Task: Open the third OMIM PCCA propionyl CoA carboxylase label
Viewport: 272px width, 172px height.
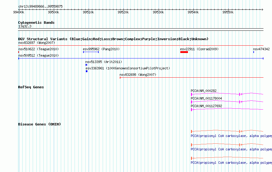Action: [231, 163]
